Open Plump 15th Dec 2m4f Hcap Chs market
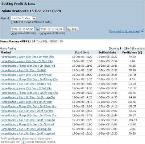 click(29, 79)
